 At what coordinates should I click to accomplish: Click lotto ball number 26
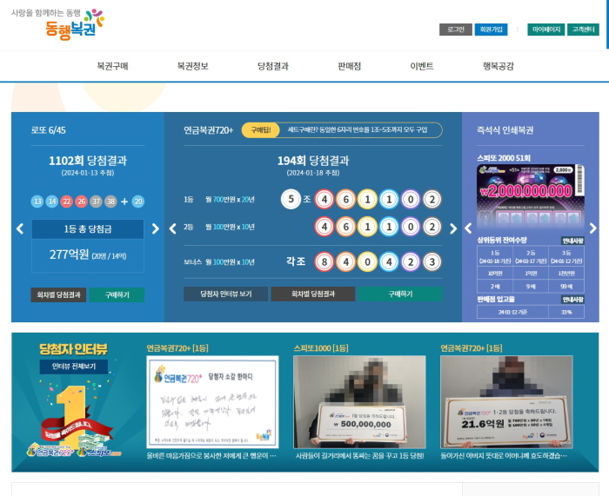(81, 202)
